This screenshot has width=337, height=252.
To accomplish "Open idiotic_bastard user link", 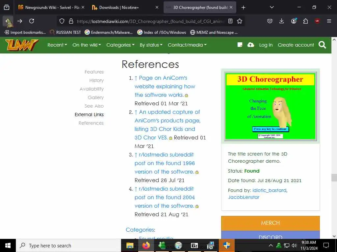I will point(270,190).
